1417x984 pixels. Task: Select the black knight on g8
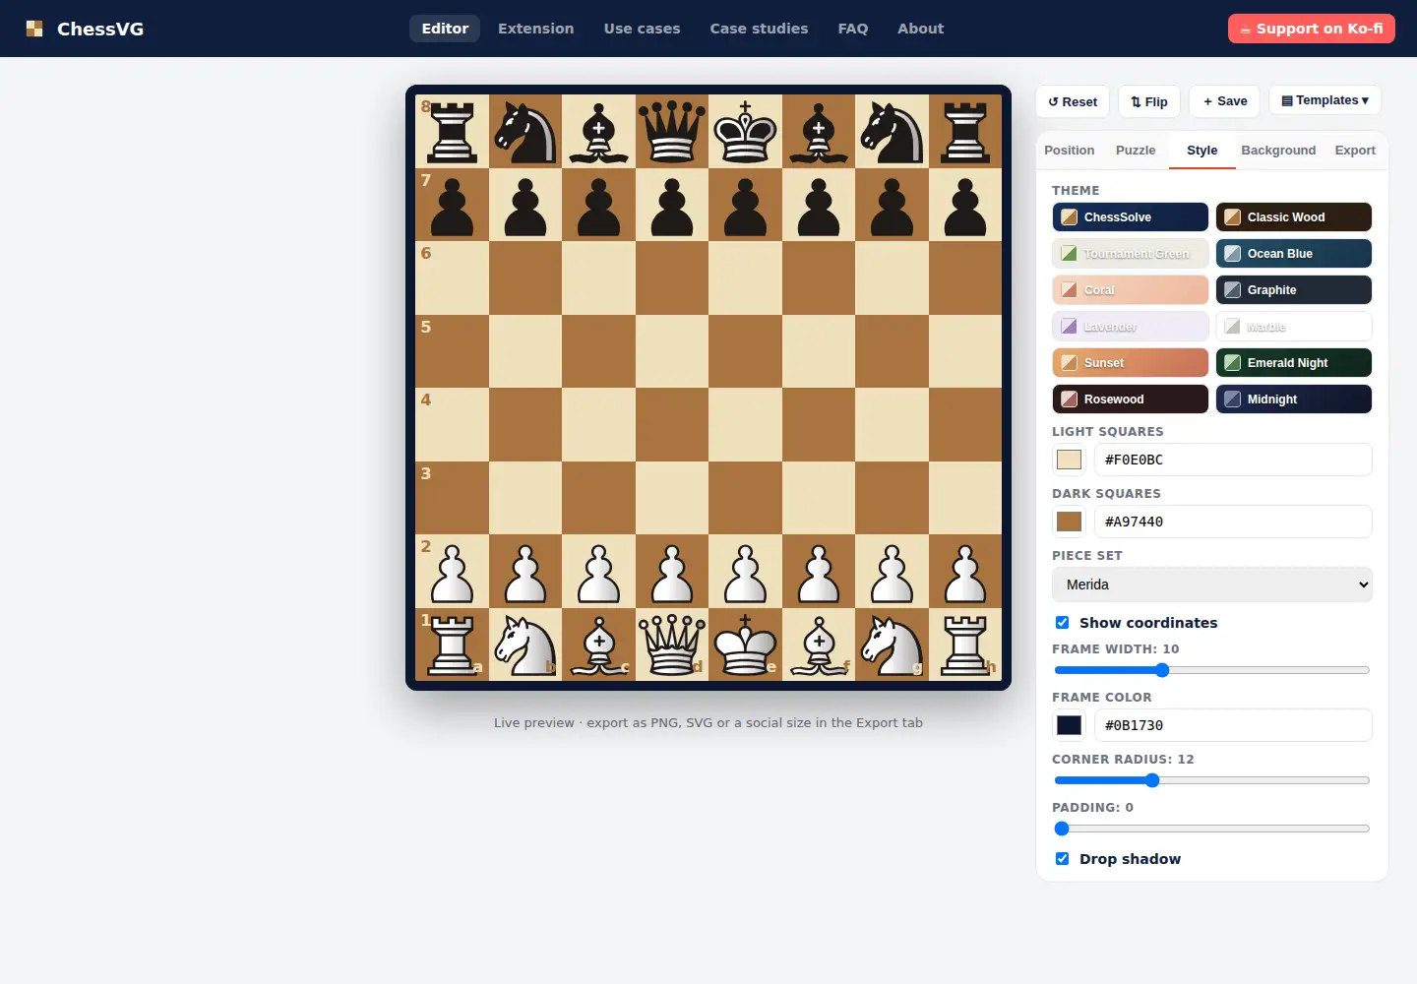(892, 131)
